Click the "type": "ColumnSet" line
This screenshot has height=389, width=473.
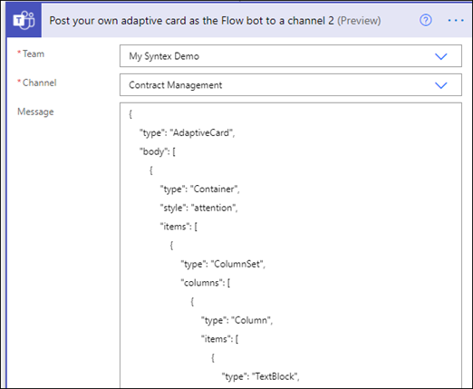[x=223, y=264]
